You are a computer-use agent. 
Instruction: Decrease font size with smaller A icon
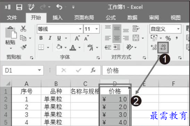point(86,38)
